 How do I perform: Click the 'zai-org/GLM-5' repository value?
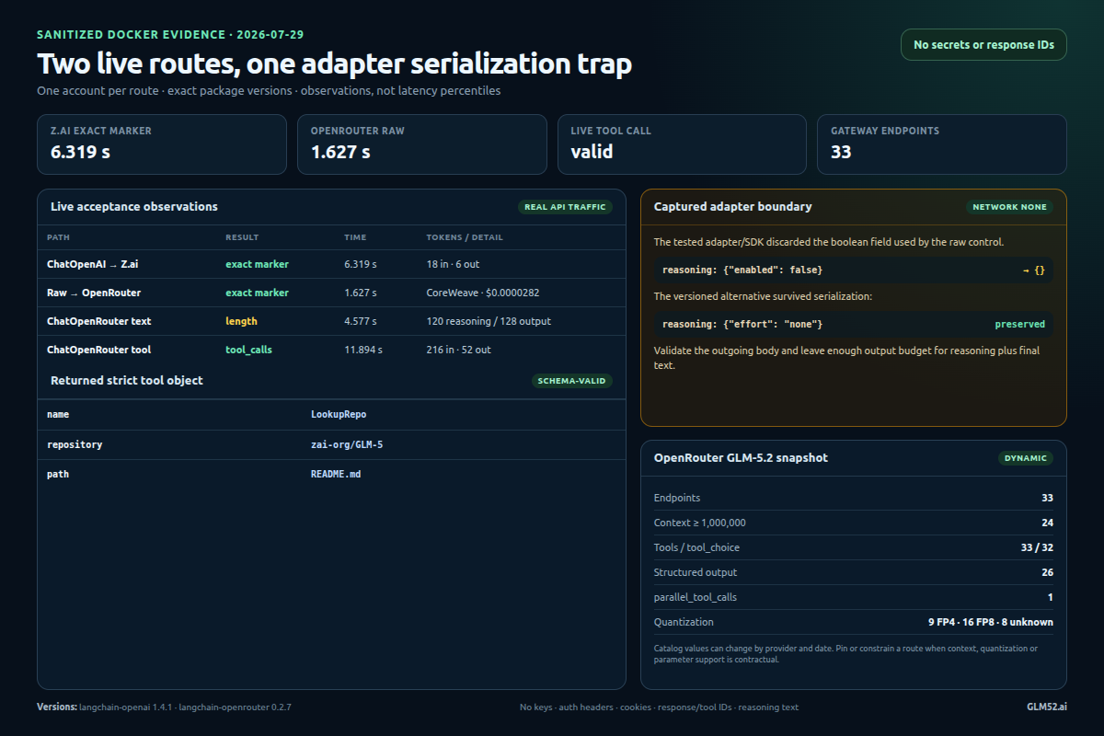(x=347, y=444)
